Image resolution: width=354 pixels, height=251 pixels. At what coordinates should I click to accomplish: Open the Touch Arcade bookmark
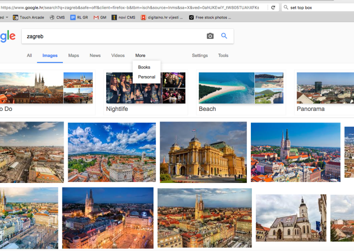point(28,18)
